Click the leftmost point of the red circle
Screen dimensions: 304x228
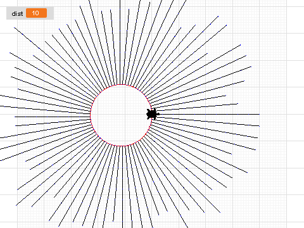point(91,115)
